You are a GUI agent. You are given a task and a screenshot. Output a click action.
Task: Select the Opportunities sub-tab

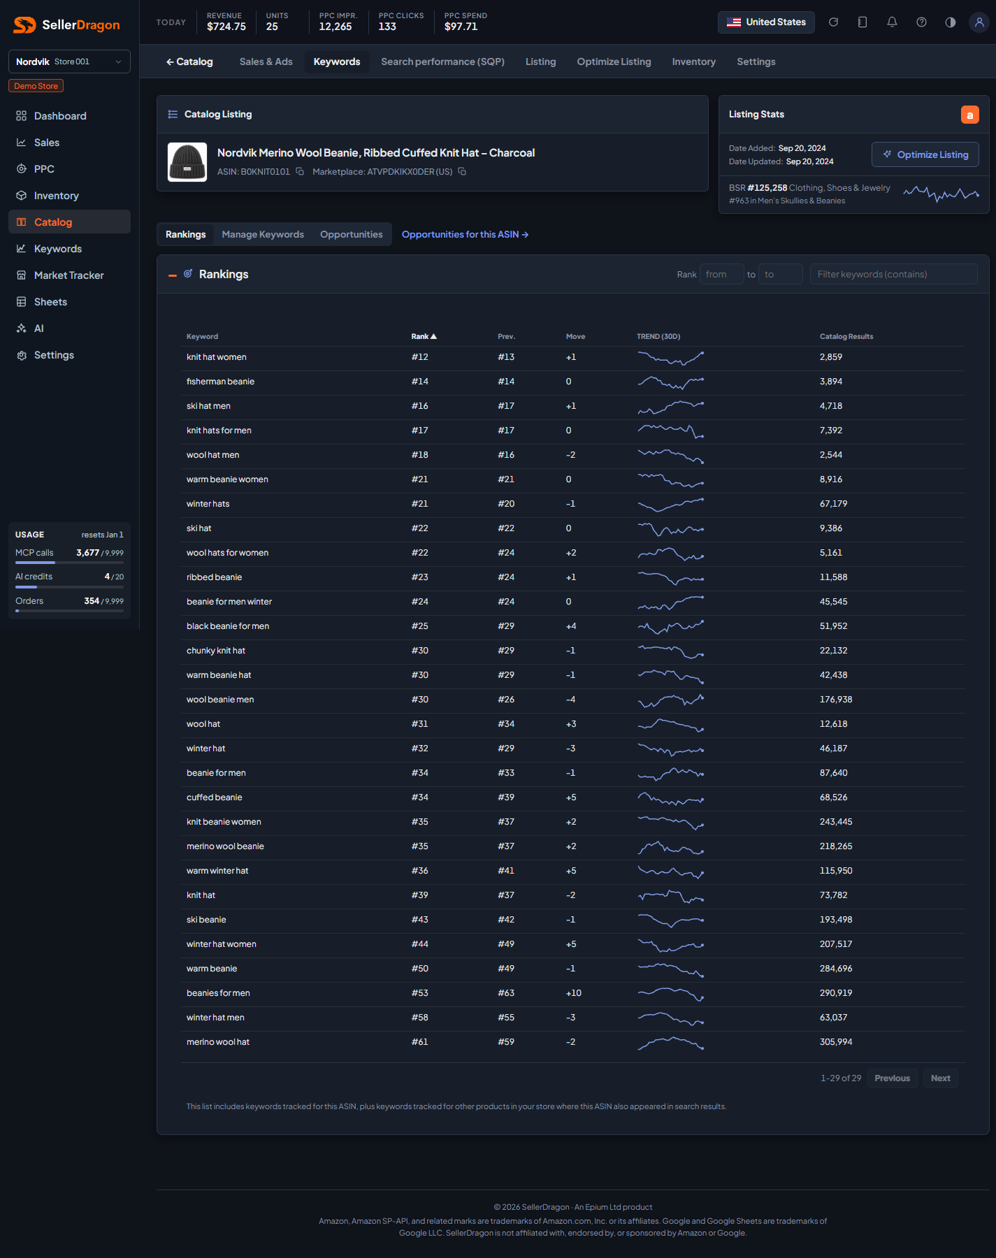[x=351, y=235]
